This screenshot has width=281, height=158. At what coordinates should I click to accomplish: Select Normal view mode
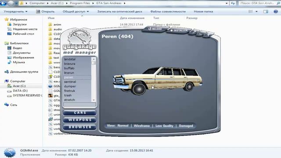point(123,126)
